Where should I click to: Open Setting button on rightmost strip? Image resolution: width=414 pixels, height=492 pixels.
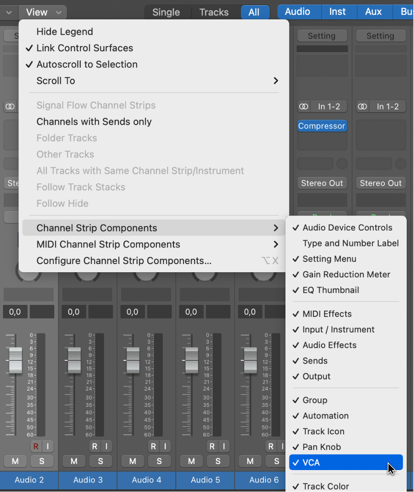380,36
